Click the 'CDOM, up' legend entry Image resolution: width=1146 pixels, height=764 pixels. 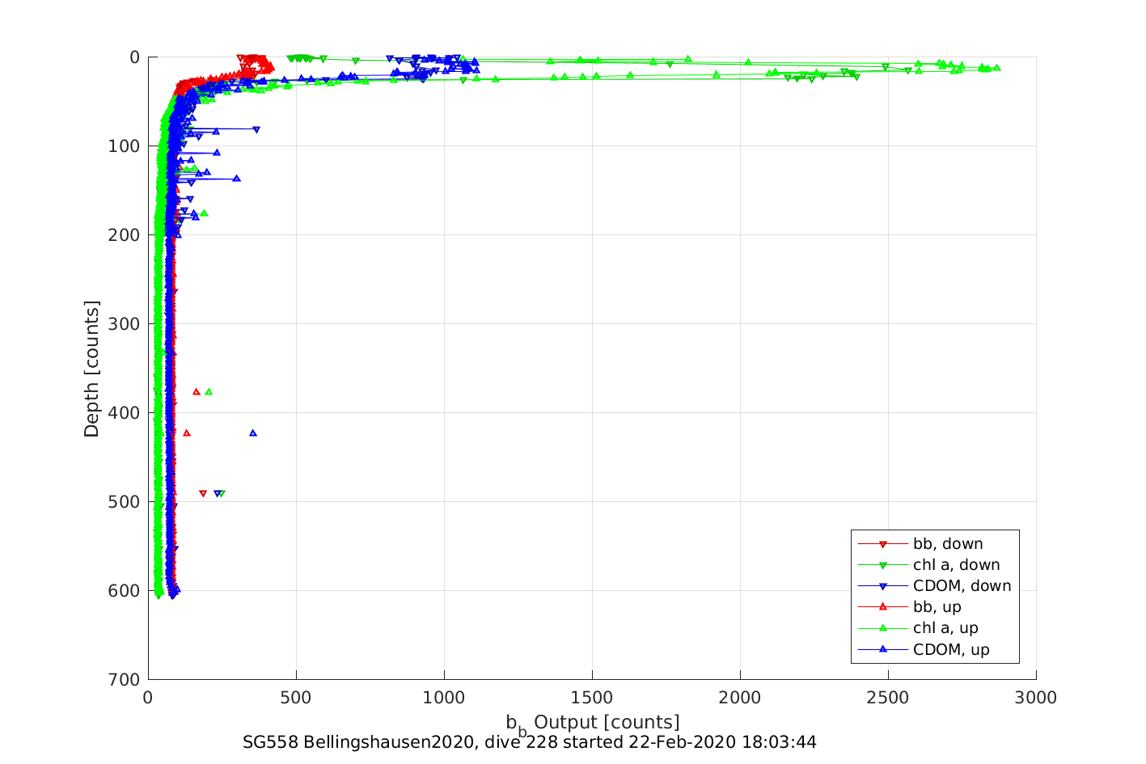(x=924, y=649)
